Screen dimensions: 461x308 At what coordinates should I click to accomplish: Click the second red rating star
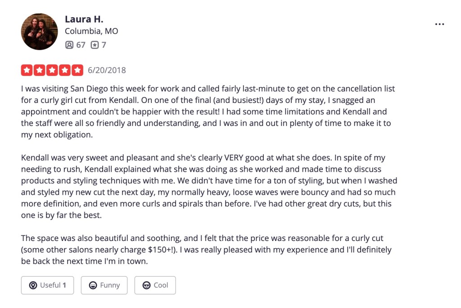[x=40, y=70]
